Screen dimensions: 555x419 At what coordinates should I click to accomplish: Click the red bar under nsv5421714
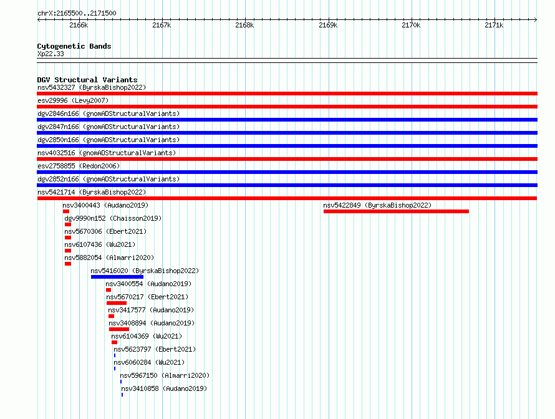pyautogui.click(x=287, y=198)
